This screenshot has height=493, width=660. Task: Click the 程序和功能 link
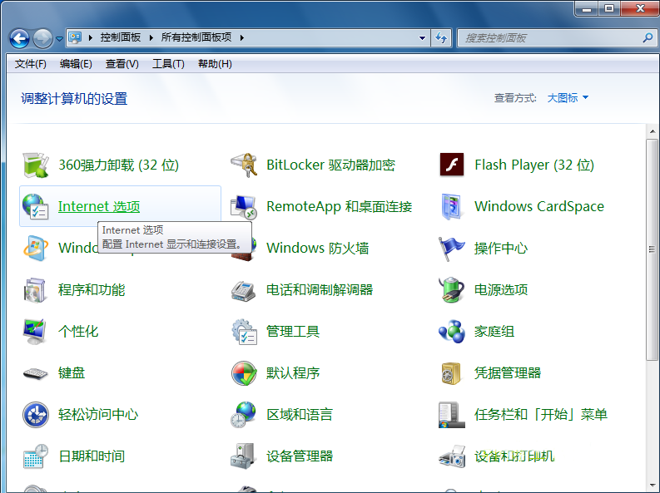click(92, 290)
